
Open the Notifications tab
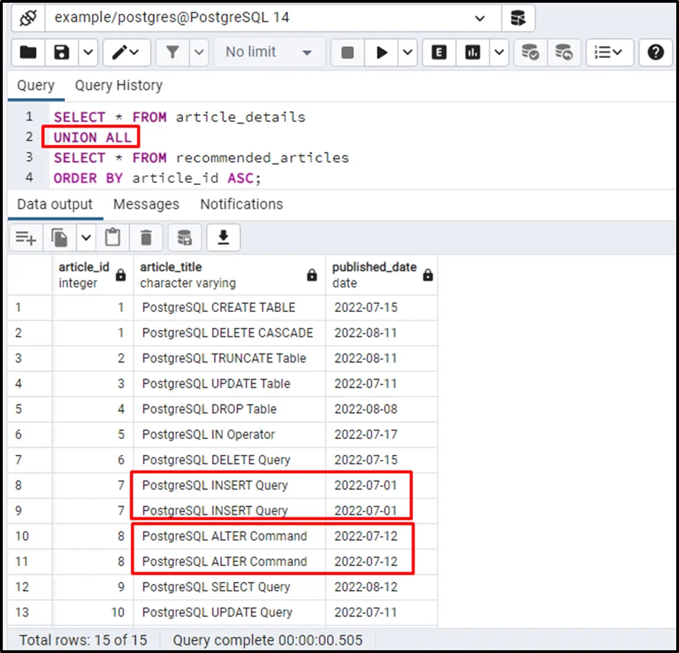(x=241, y=204)
